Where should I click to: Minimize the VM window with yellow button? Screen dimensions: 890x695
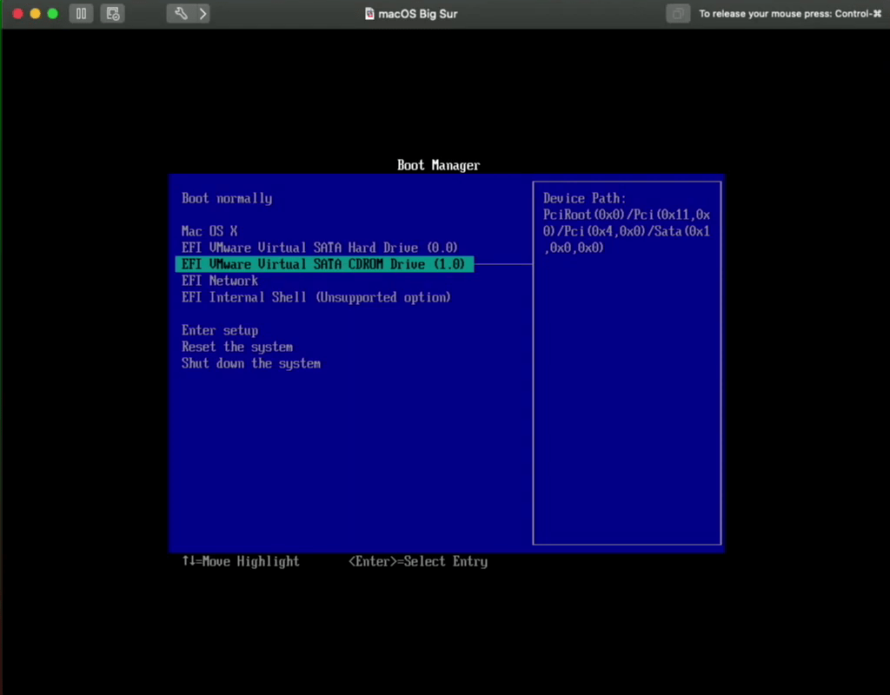coord(35,14)
